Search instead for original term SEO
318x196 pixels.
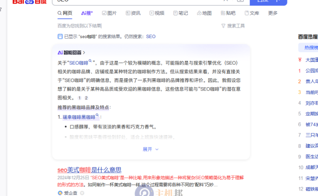(x=151, y=37)
